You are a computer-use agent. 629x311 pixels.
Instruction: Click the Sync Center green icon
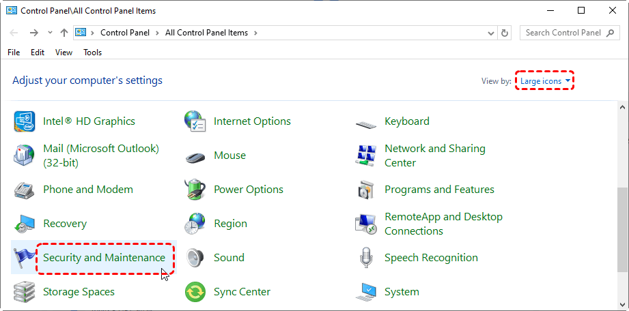pyautogui.click(x=195, y=292)
